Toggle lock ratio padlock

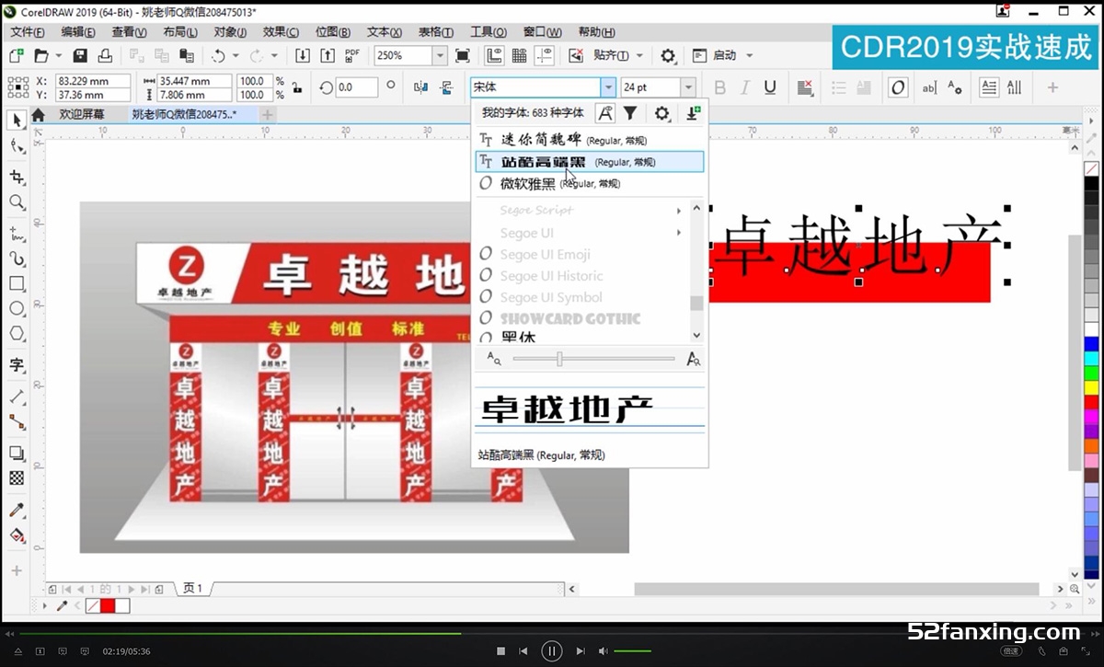point(296,87)
